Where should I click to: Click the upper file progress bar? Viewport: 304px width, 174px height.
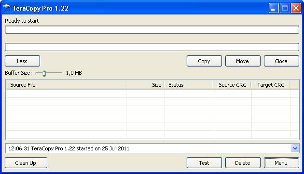[x=152, y=30]
